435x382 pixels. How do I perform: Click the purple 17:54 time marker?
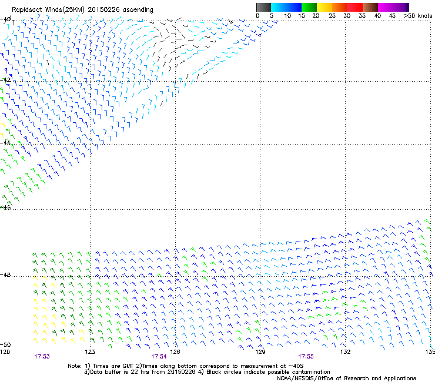point(159,357)
